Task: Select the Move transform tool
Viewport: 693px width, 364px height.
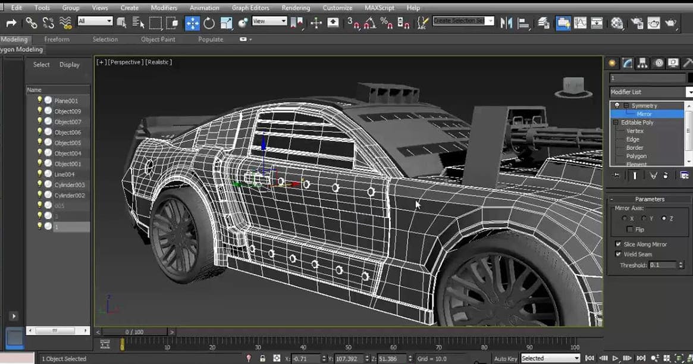Action: 192,23
